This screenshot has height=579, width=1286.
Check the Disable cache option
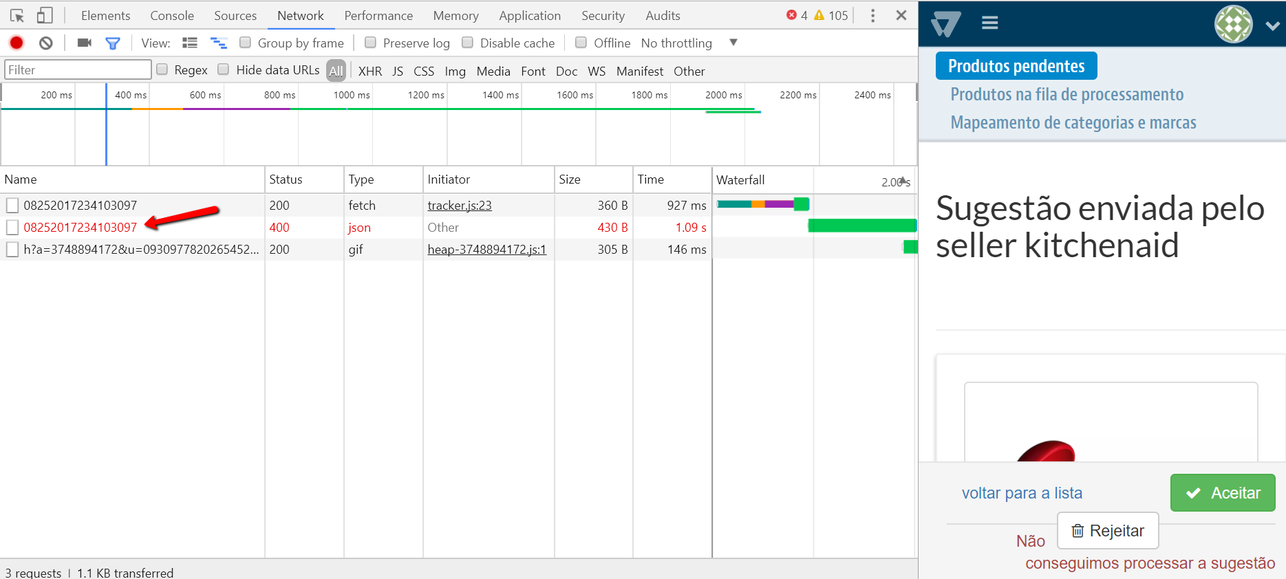click(468, 43)
